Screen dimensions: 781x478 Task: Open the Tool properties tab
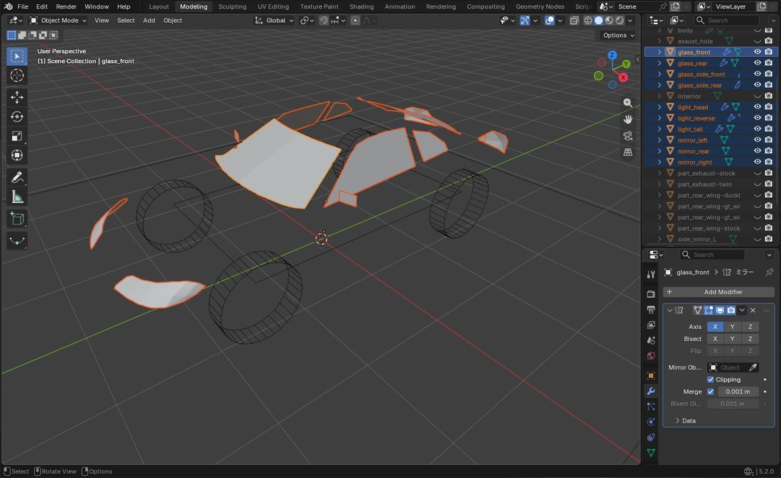650,274
